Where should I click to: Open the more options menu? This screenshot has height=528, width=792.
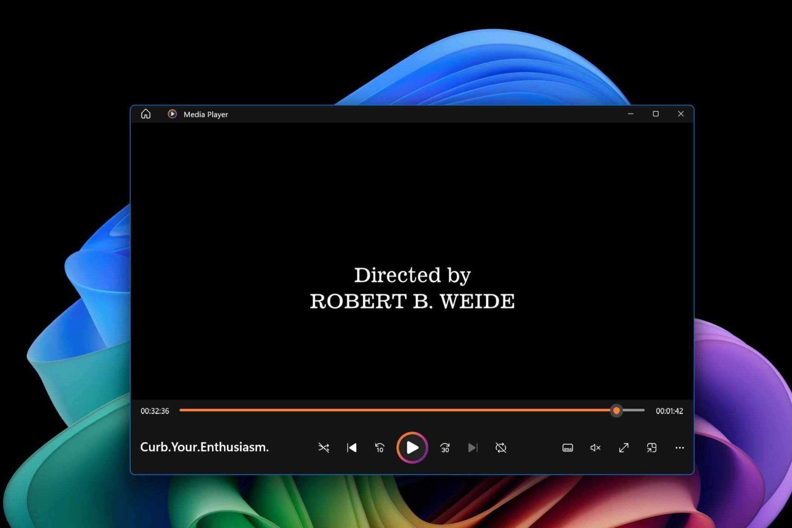[680, 448]
